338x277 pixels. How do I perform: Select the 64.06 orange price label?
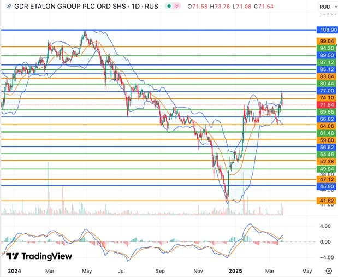click(x=327, y=126)
